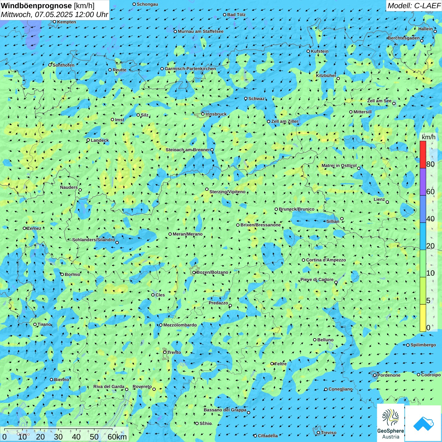Click the Sillian city label
The height and width of the screenshot is (442, 442).
[x=333, y=221]
